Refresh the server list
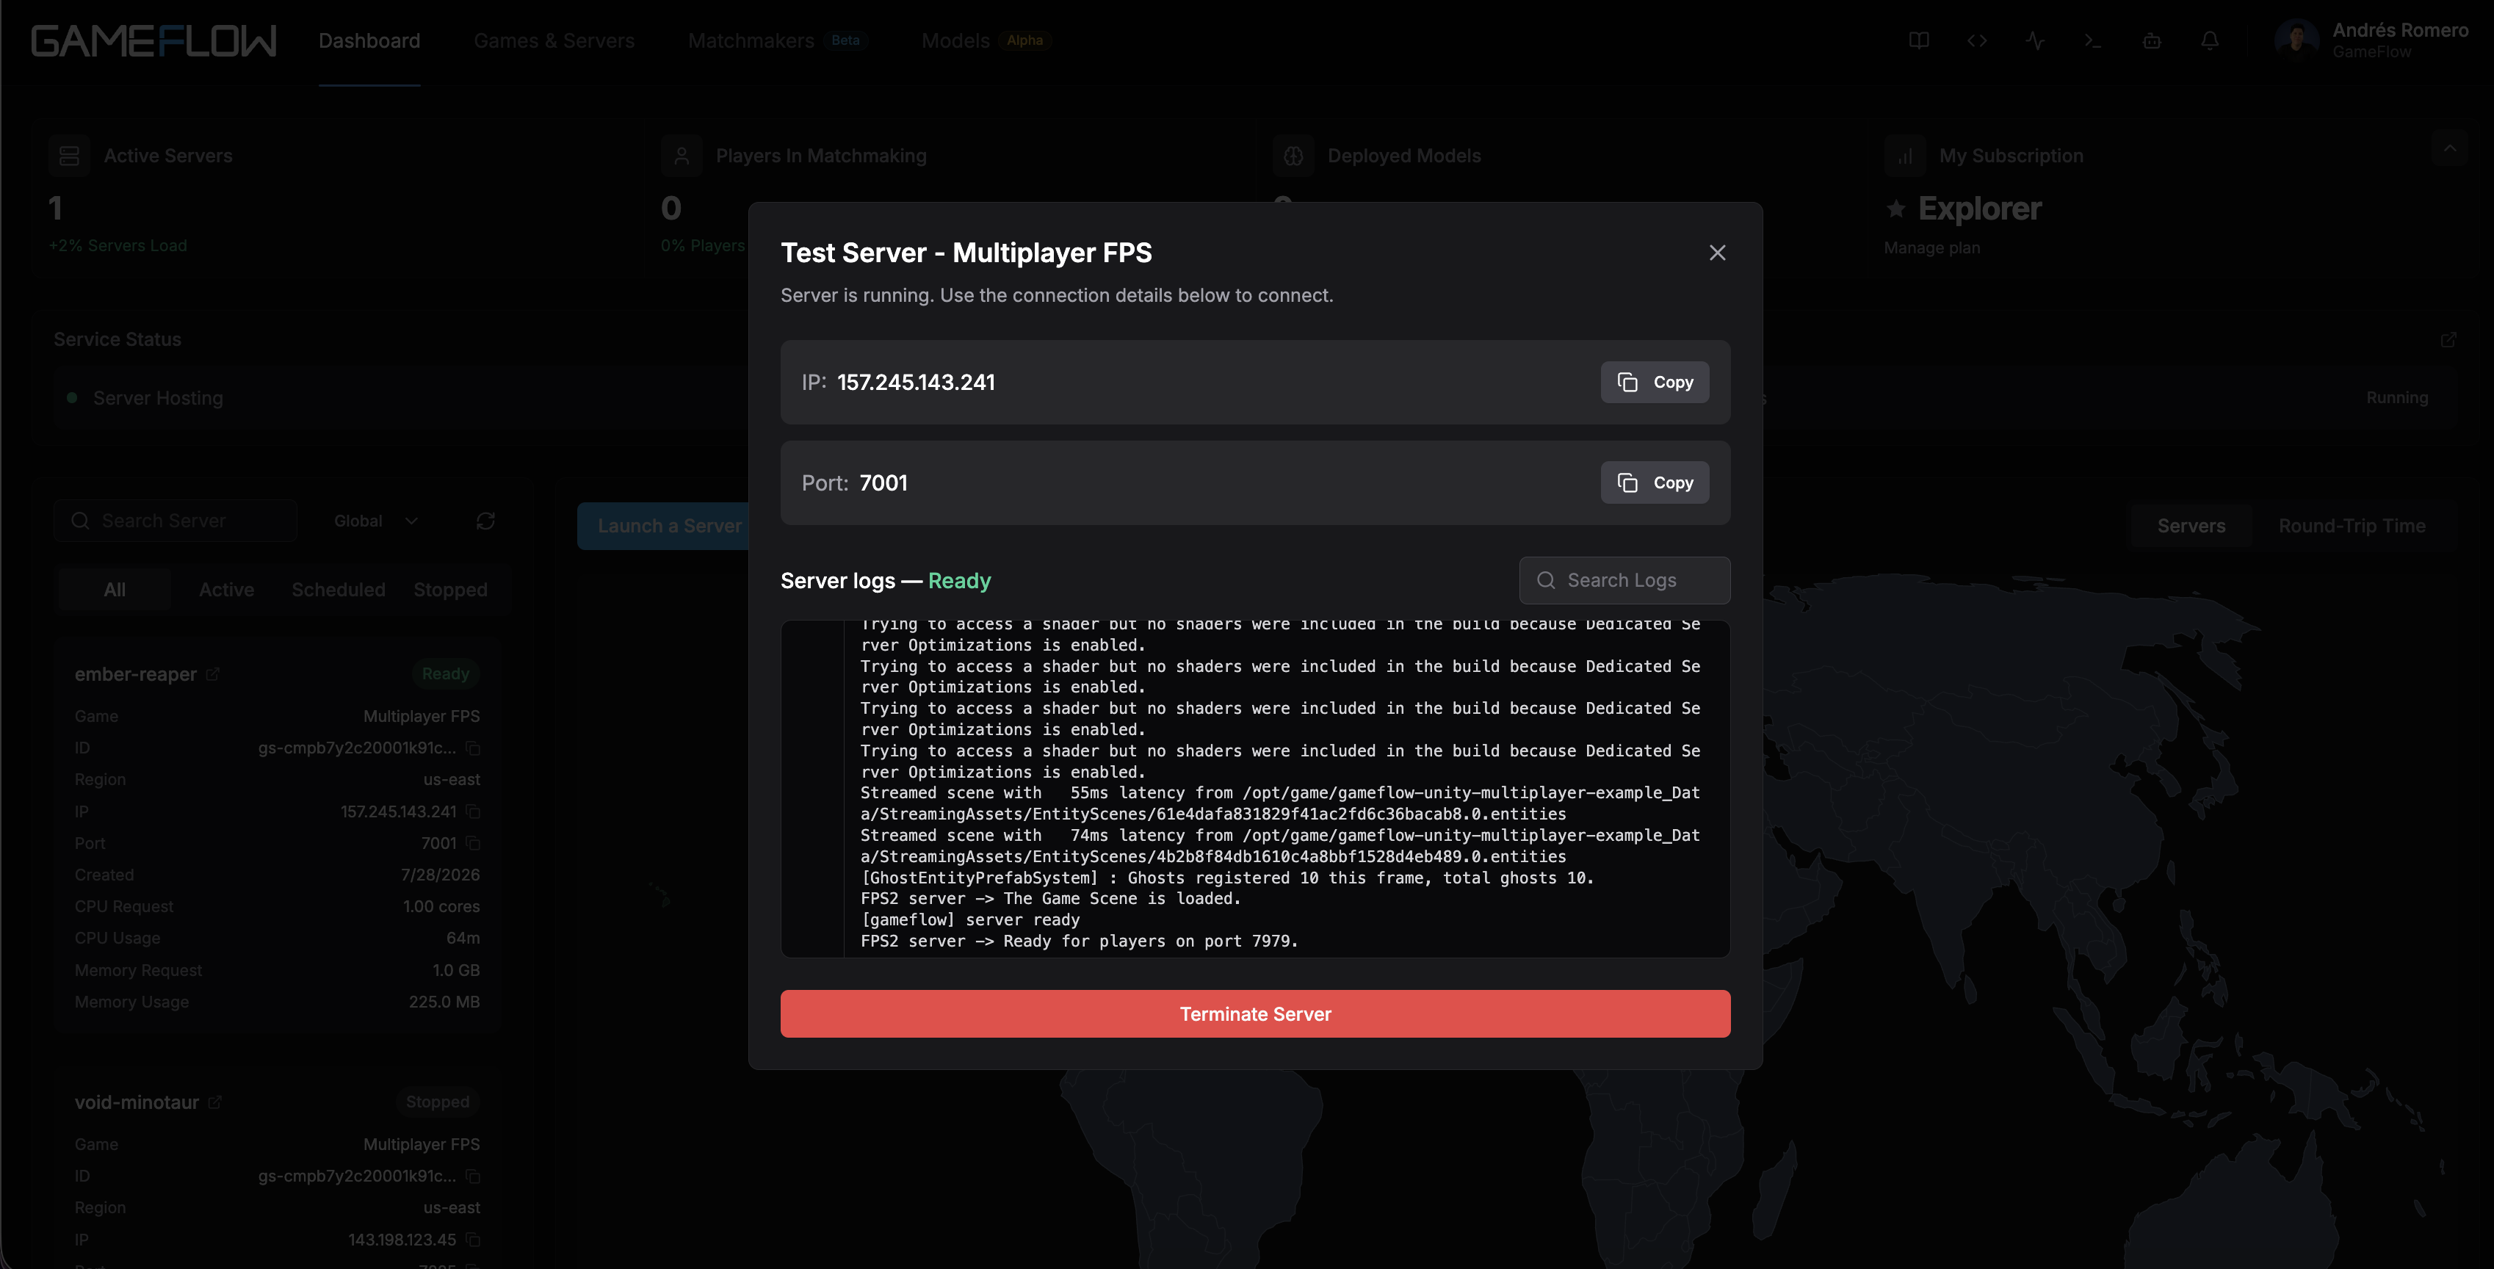Screen dimensions: 2494x1269 tap(486, 521)
